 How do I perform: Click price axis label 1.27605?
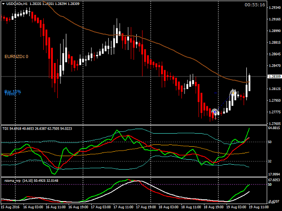tap(275, 124)
